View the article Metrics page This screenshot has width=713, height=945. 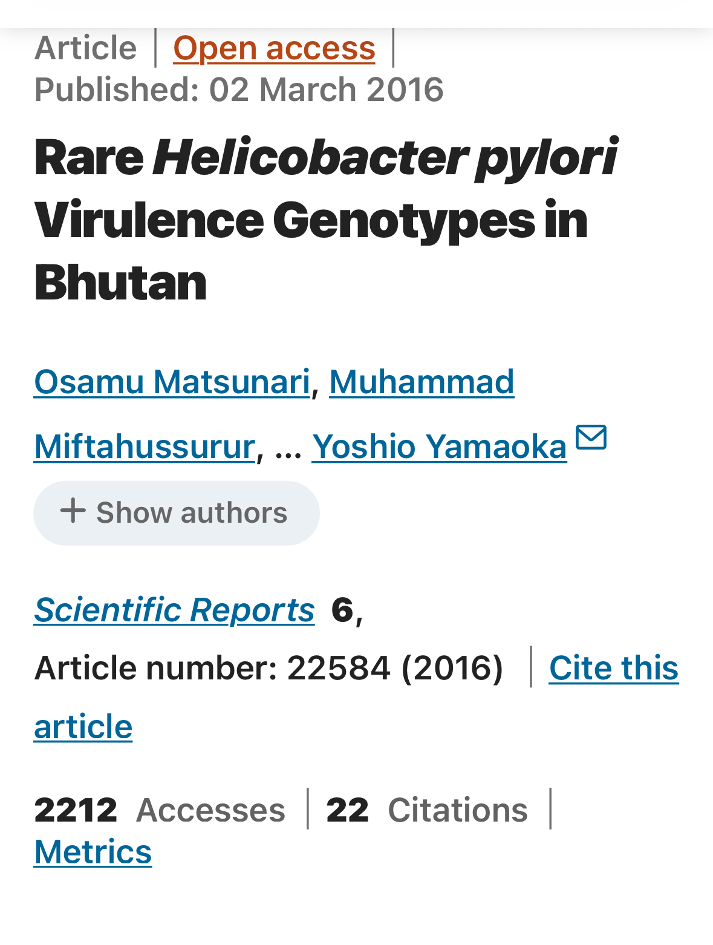click(93, 852)
